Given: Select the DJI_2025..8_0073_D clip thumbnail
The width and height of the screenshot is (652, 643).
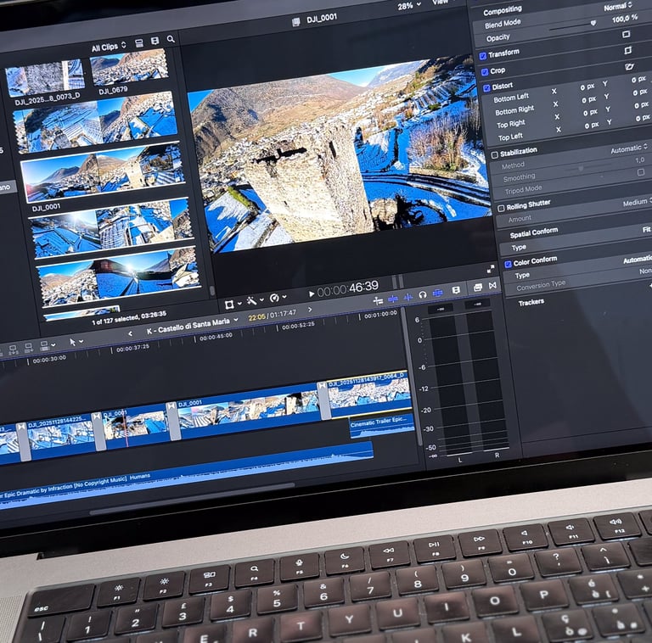Looking at the screenshot, I should coord(45,78).
